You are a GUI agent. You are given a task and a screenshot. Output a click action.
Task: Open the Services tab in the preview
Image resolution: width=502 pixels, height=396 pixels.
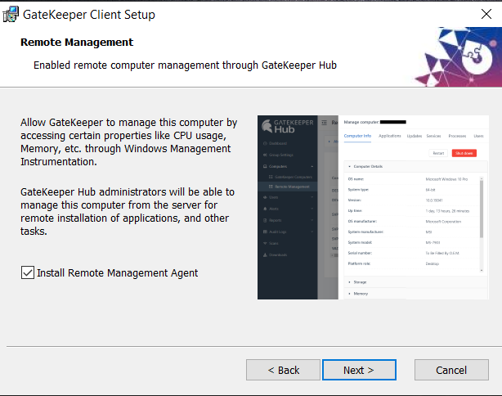(434, 136)
